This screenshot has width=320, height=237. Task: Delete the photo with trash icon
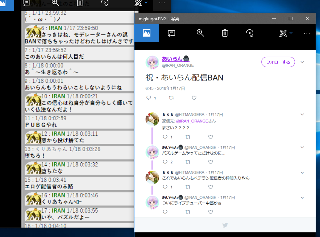[225, 33]
